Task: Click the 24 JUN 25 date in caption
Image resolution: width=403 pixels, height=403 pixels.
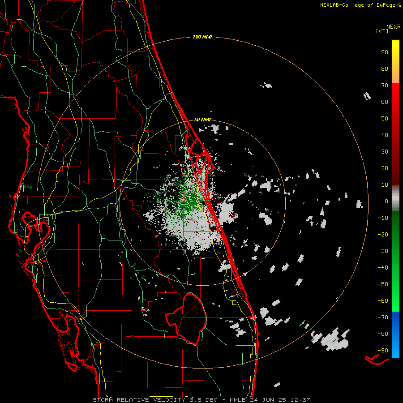Action: pos(268,400)
